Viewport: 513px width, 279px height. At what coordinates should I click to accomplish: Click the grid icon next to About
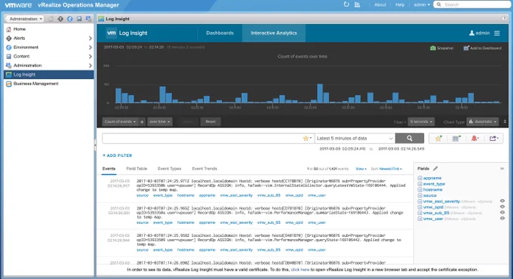pyautogui.click(x=358, y=5)
